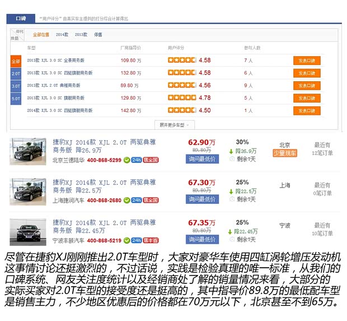
Task: Open the Shanghai dealer car thumbnail
Action: (x=28, y=192)
